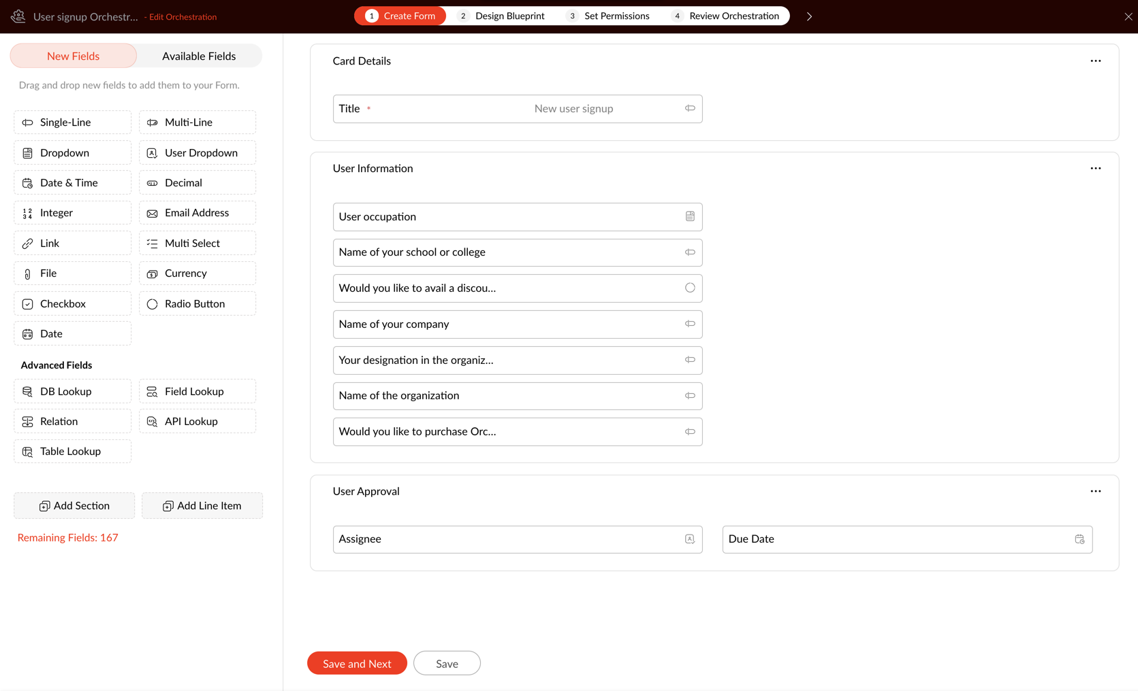Screen dimensions: 1138x691
Task: Open User Information section options menu
Action: point(1095,169)
